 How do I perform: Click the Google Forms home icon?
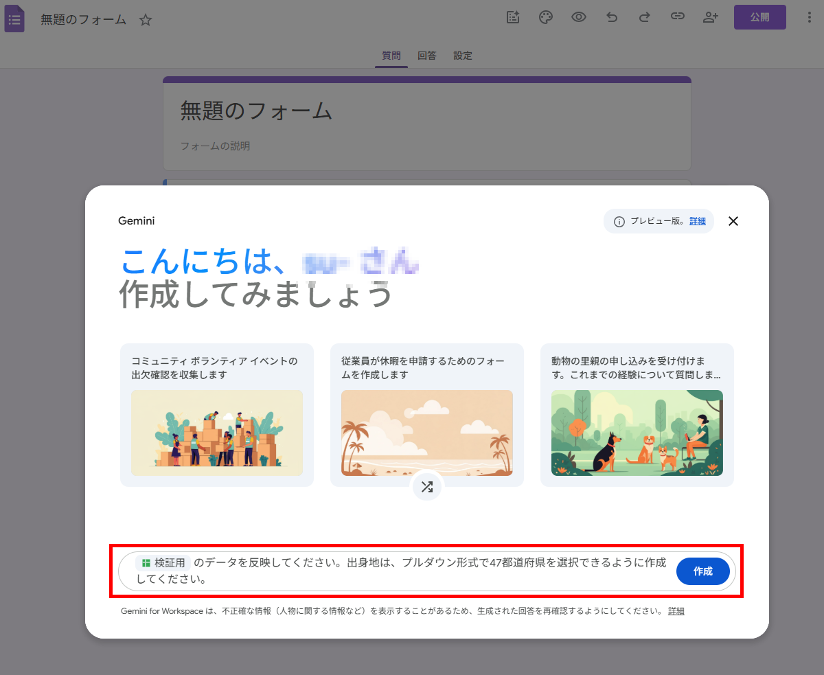click(x=14, y=19)
